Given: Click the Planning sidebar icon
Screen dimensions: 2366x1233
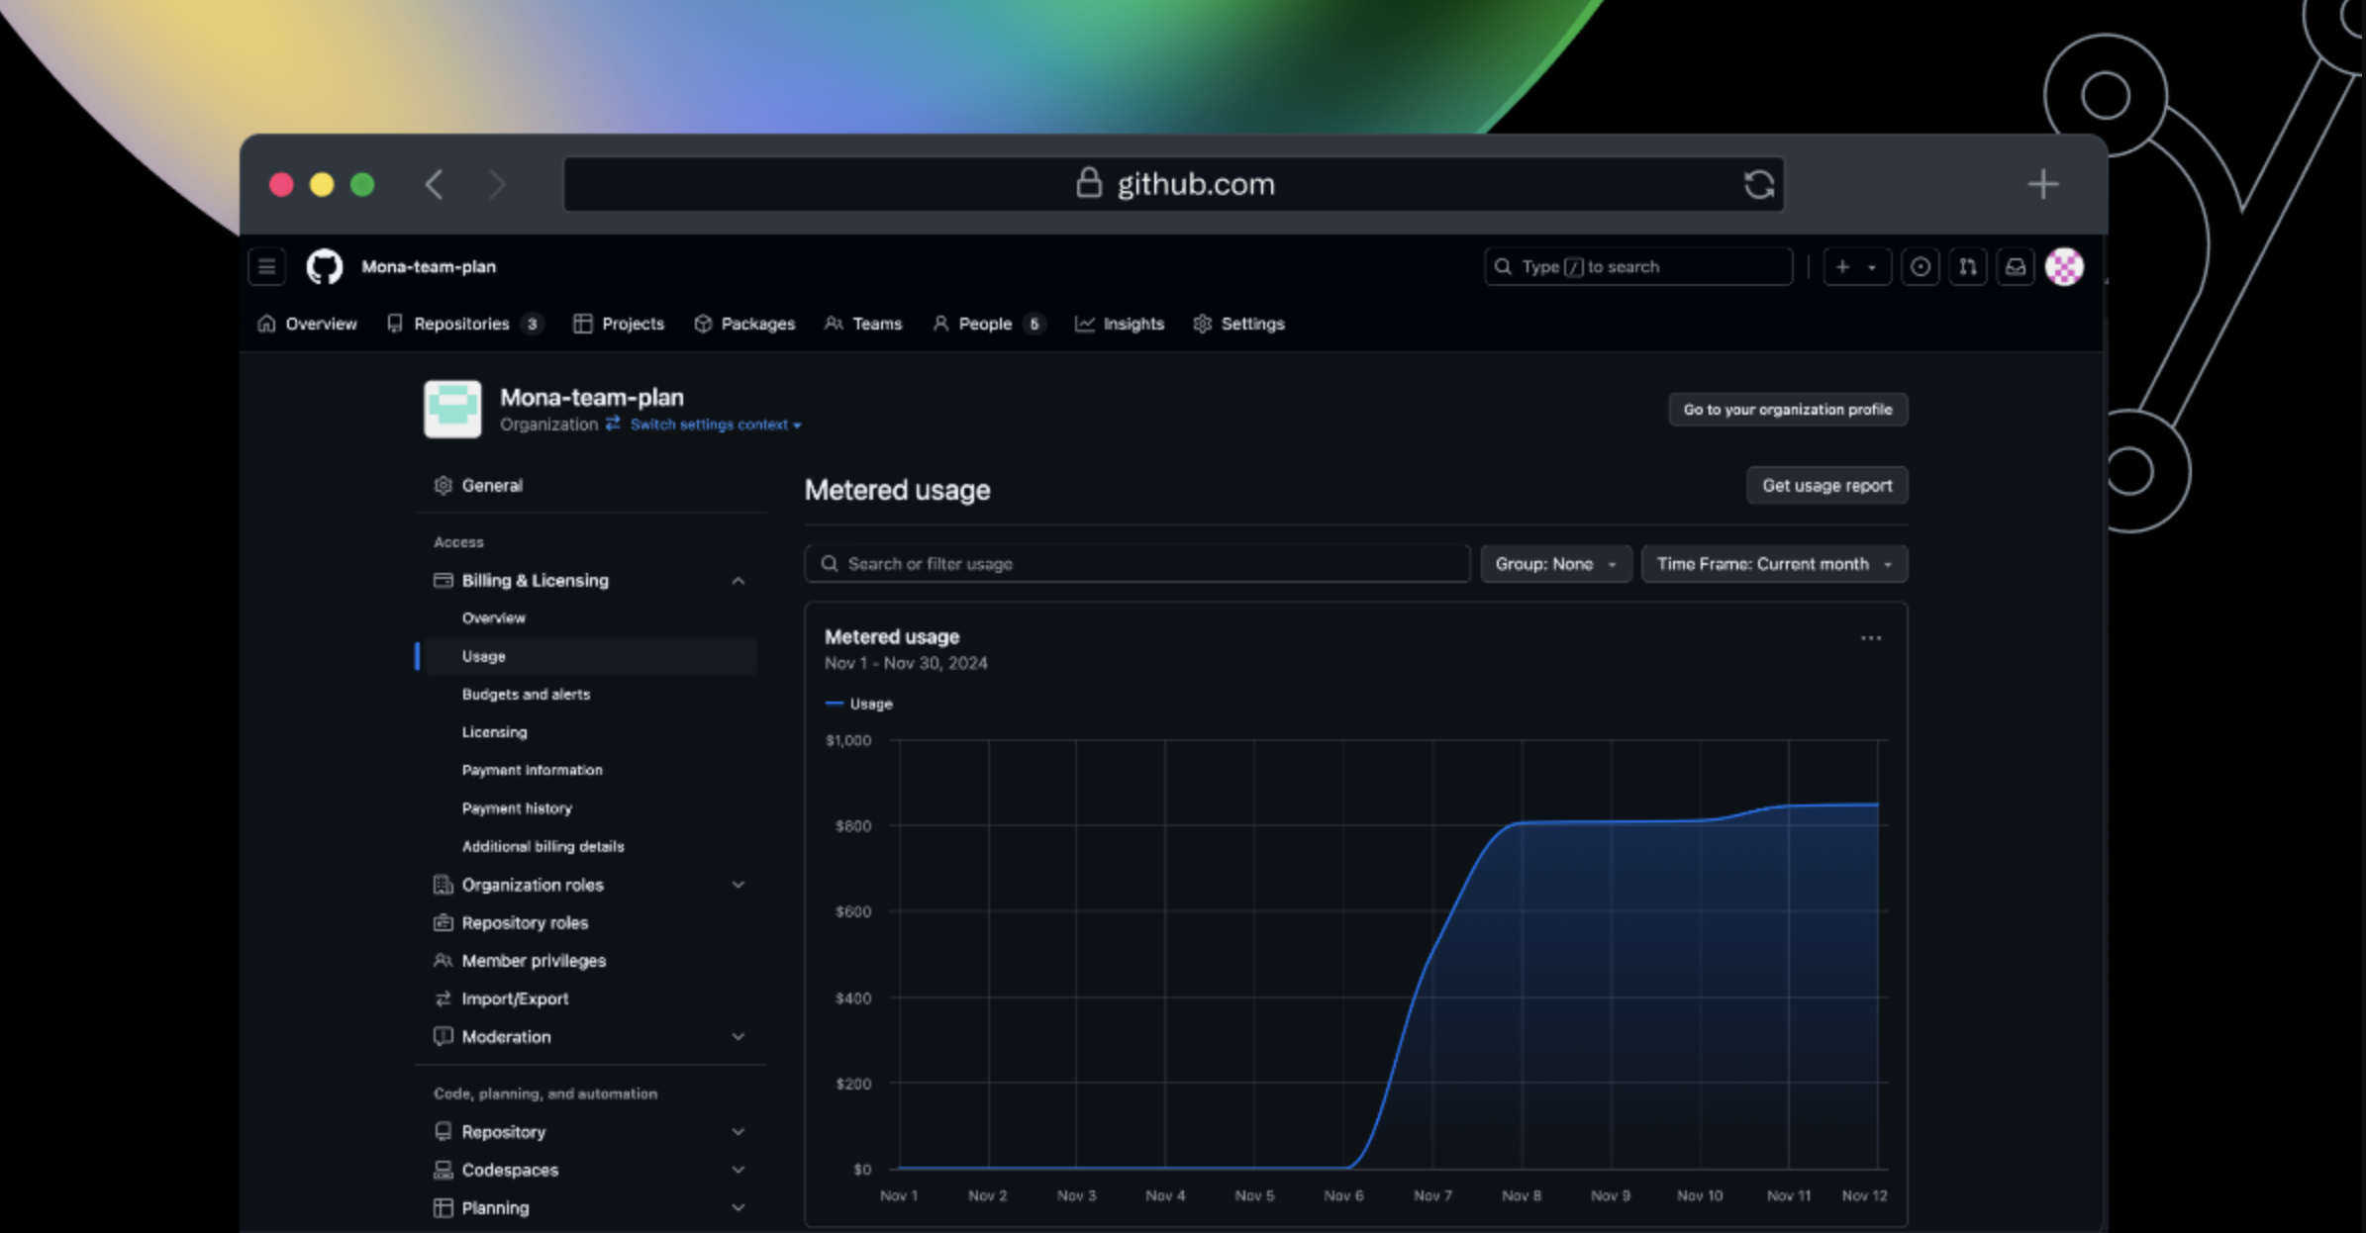Looking at the screenshot, I should pyautogui.click(x=444, y=1208).
